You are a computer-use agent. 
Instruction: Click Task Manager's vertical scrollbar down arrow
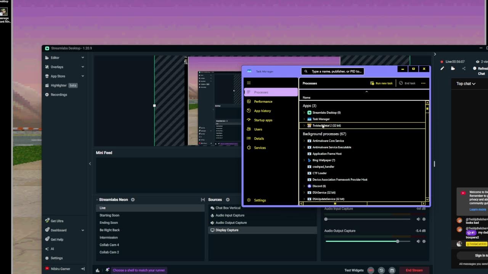(x=427, y=199)
